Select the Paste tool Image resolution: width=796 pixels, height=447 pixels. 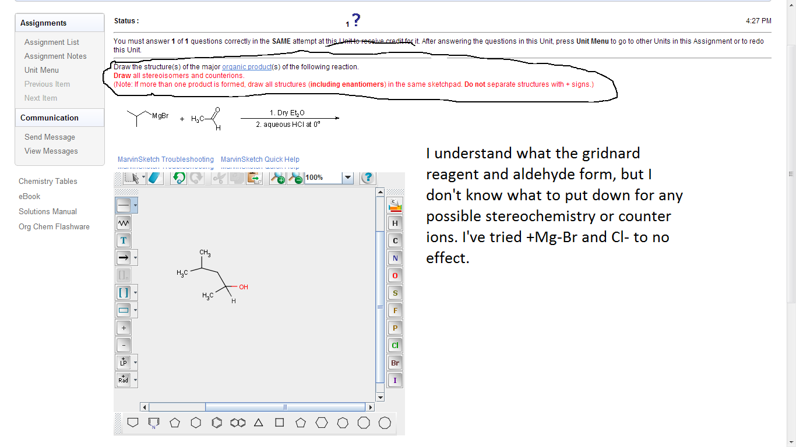[253, 178]
